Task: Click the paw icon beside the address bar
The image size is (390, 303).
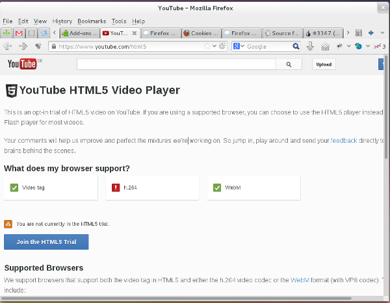Action: 38,46
